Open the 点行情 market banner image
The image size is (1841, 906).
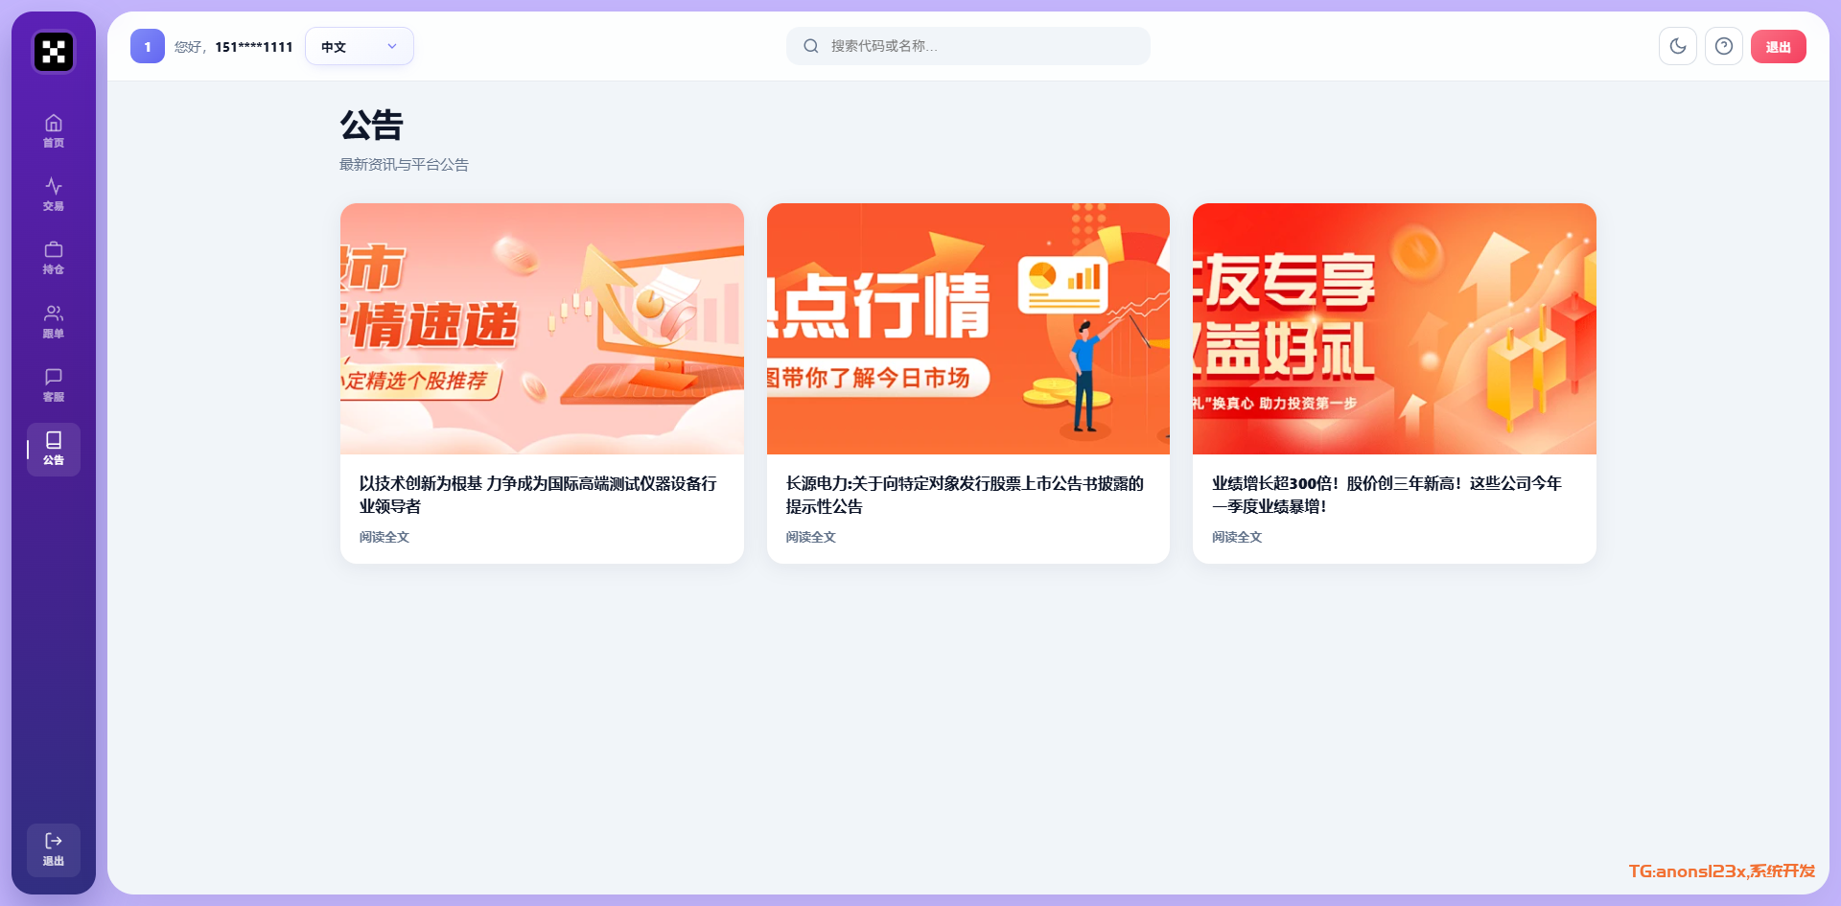coord(967,328)
